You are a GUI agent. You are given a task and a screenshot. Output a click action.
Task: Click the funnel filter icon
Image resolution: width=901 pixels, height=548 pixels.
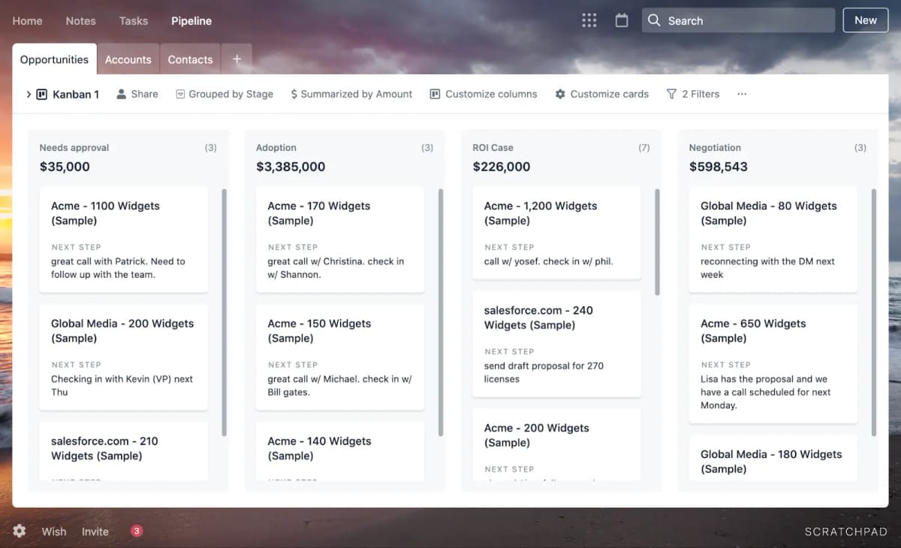click(x=671, y=94)
